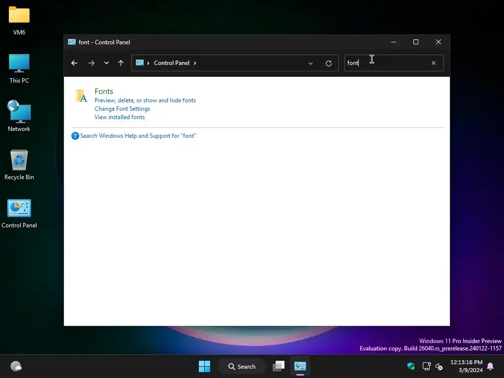504x378 pixels.
Task: Click the Fonts folder icon
Action: pyautogui.click(x=81, y=96)
